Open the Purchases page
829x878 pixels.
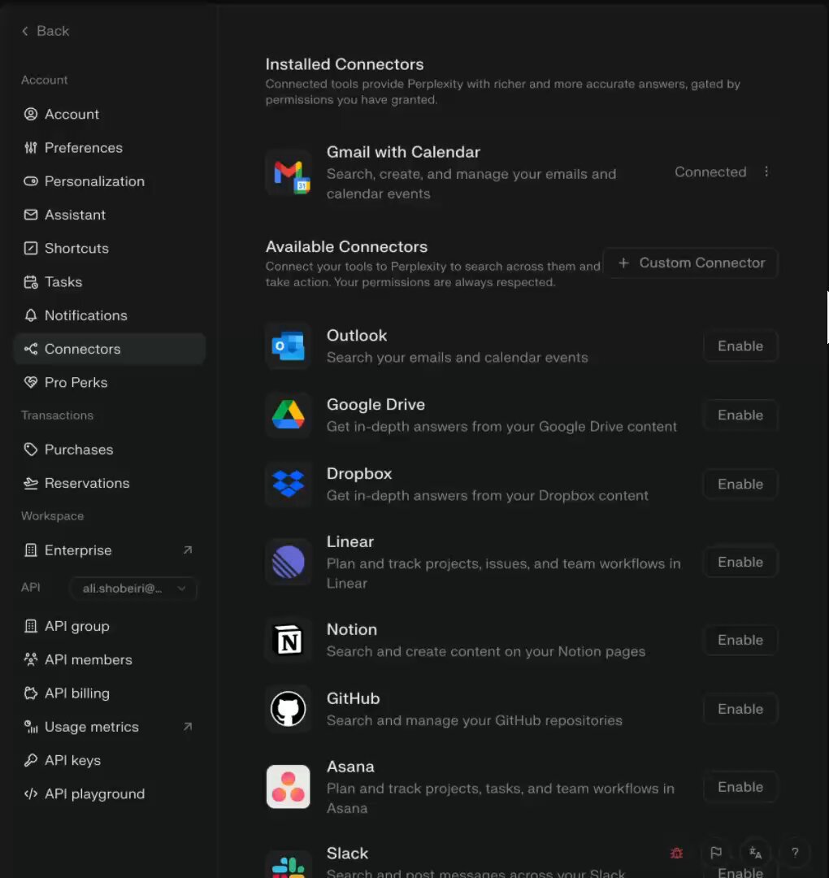(110, 450)
